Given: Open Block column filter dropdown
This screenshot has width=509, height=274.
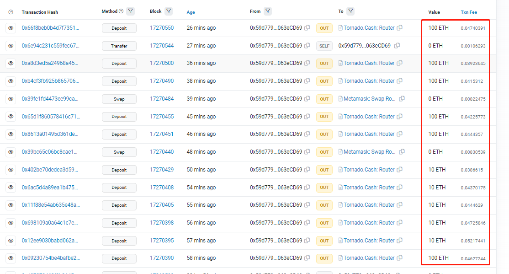Looking at the screenshot, I should pos(169,11).
